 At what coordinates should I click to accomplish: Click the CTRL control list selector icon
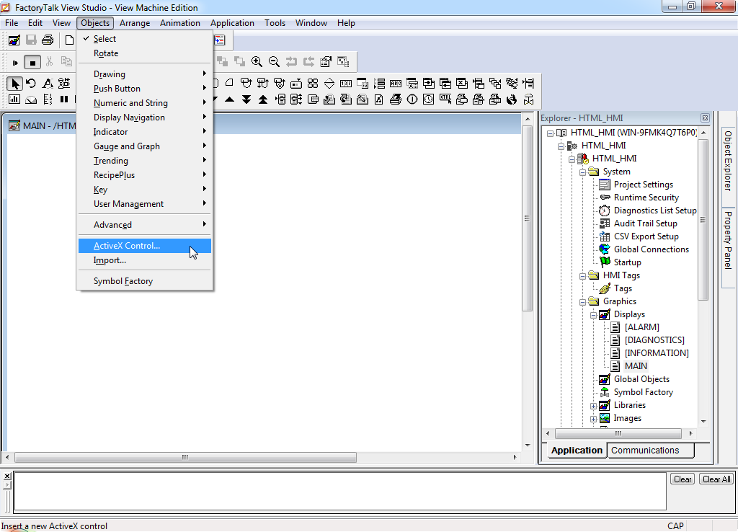pos(445,99)
